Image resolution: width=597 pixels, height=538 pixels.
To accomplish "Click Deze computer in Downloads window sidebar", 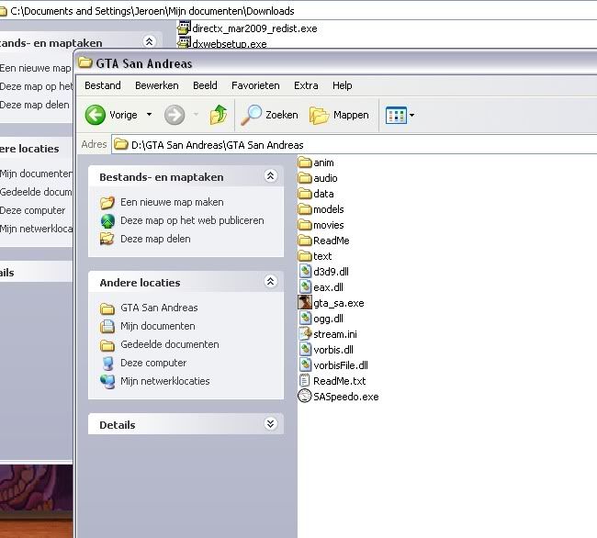I will pyautogui.click(x=32, y=210).
